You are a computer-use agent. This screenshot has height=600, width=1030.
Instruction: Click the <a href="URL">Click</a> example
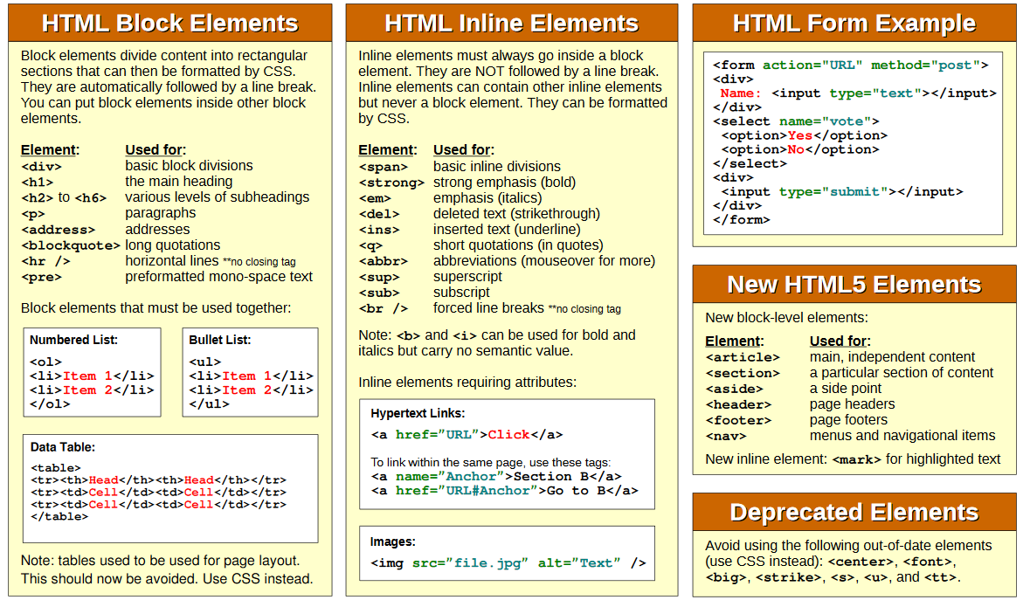click(467, 435)
